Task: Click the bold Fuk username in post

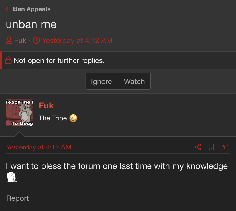Action: 46,105
